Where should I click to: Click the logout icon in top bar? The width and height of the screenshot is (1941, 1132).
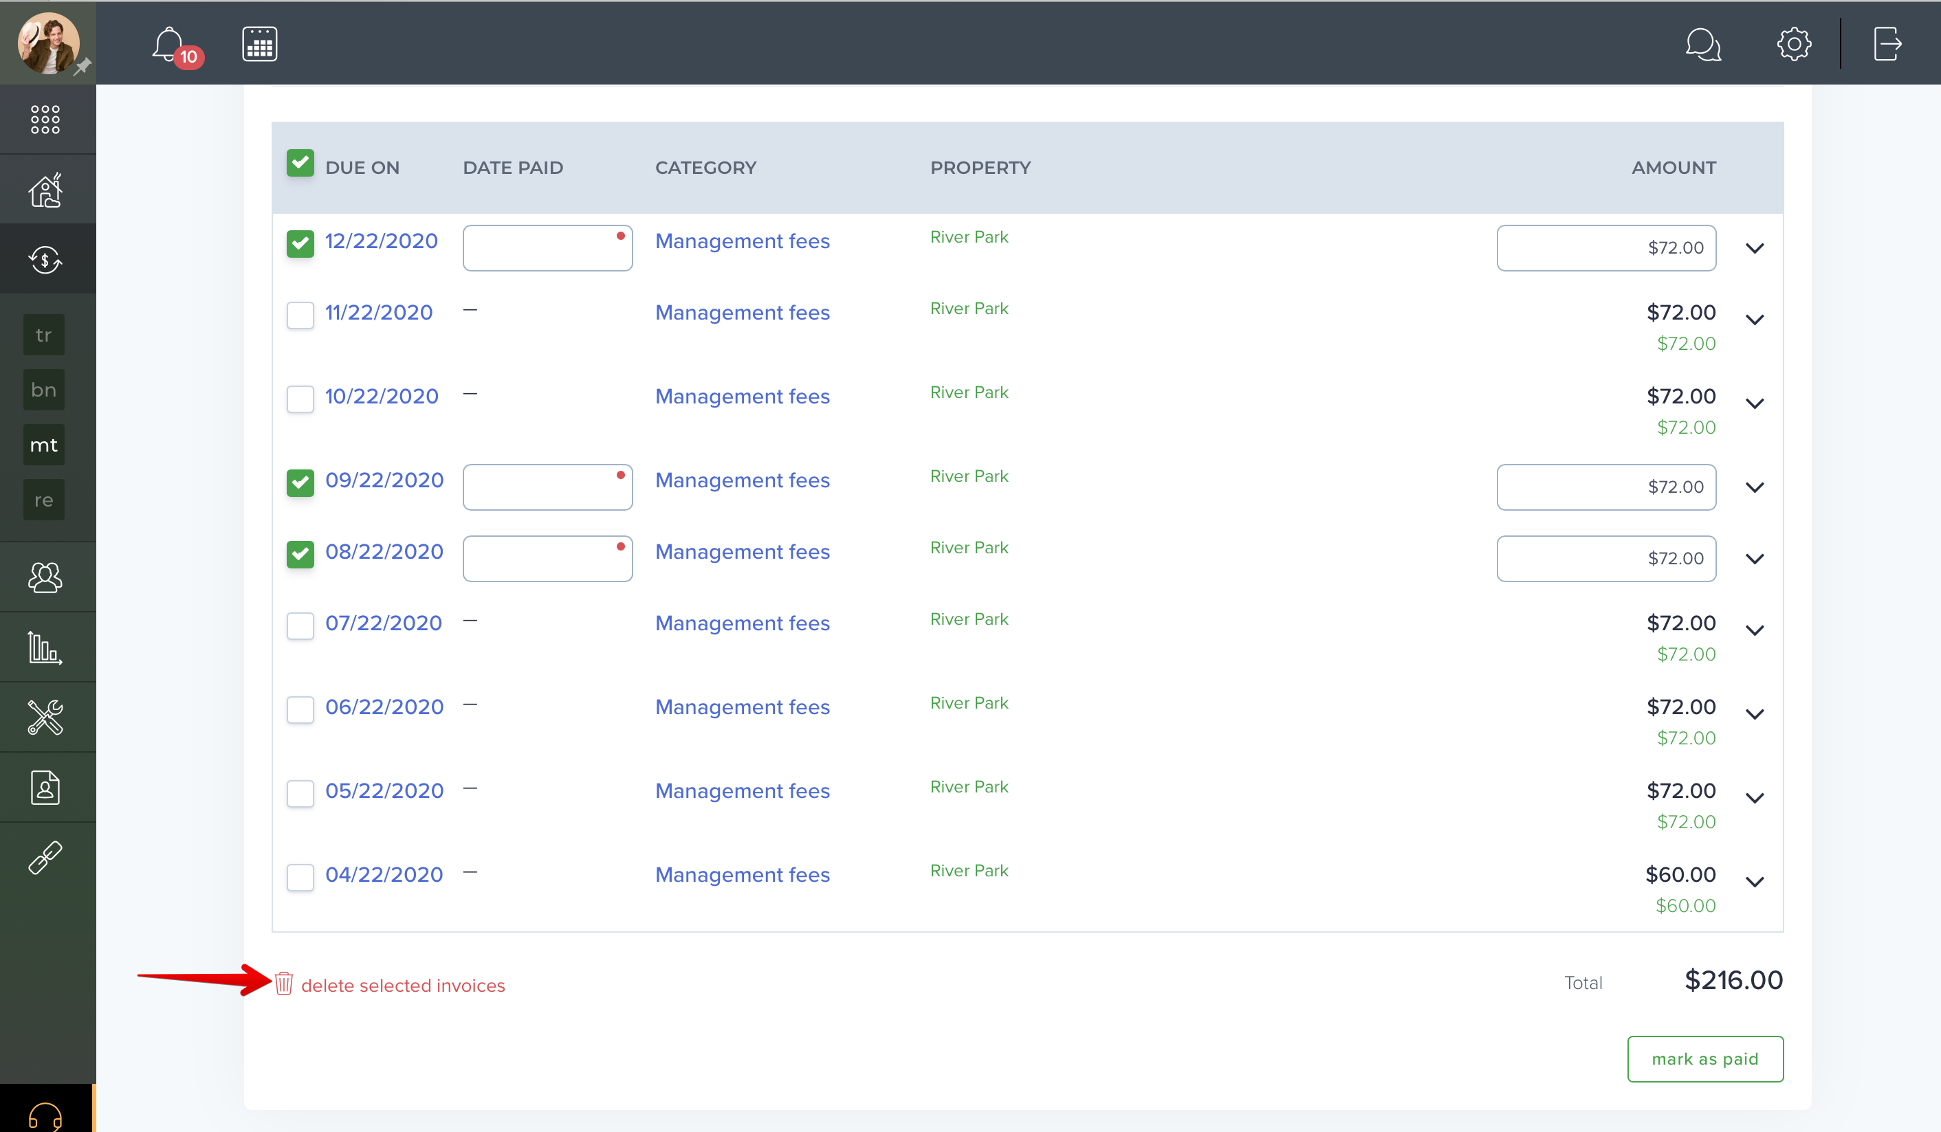(x=1887, y=44)
